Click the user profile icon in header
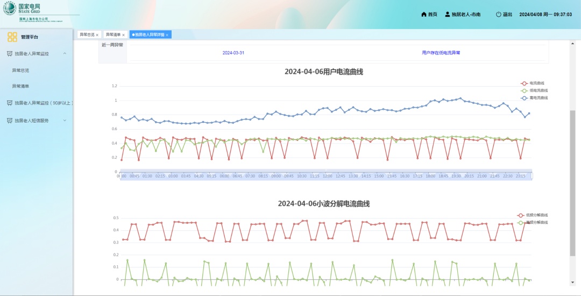 pyautogui.click(x=447, y=15)
